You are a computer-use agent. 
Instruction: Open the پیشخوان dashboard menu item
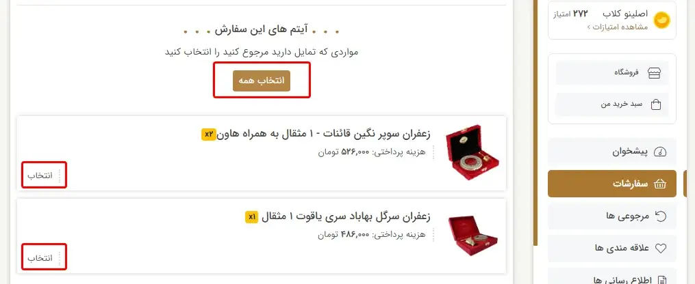point(612,152)
